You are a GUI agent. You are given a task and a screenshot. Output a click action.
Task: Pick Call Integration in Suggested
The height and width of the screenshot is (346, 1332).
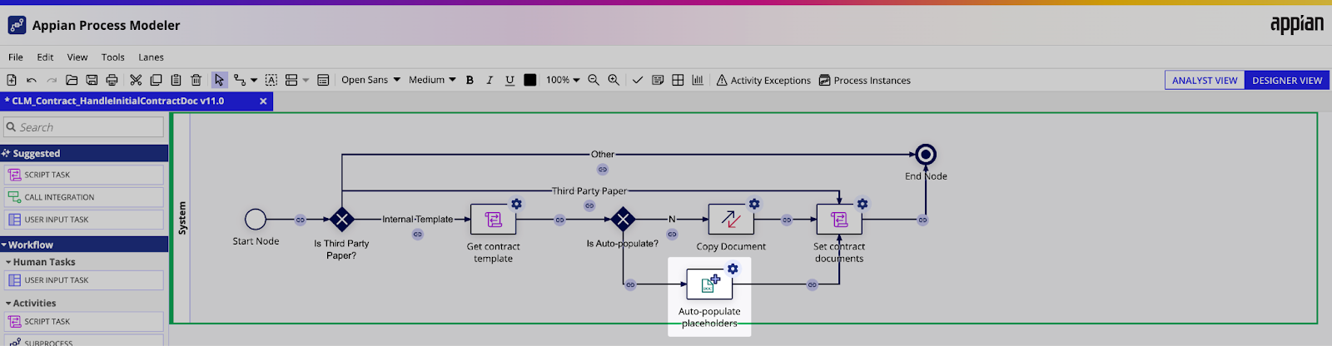tap(84, 197)
